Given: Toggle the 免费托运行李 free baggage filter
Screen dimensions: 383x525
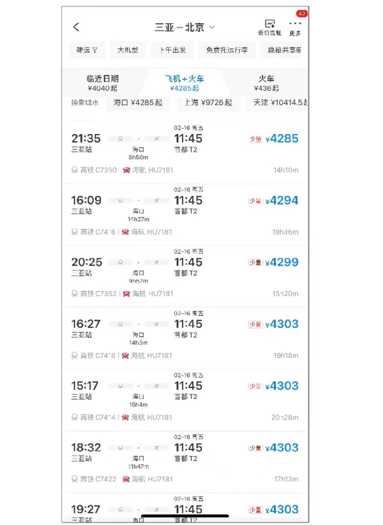Looking at the screenshot, I should tap(227, 50).
